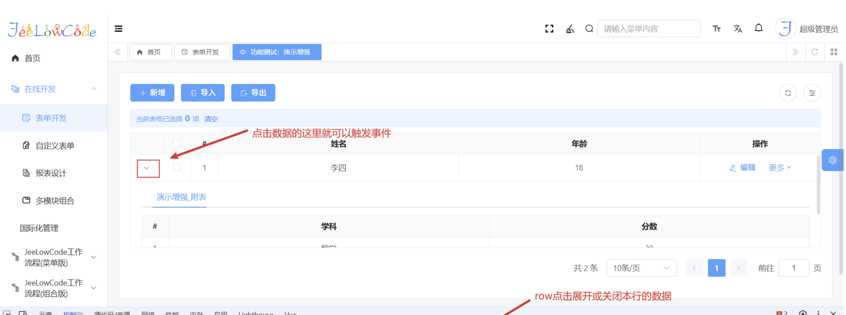846x315 pixels.
Task: Open the 10条/页 page size dropdown
Action: (641, 268)
